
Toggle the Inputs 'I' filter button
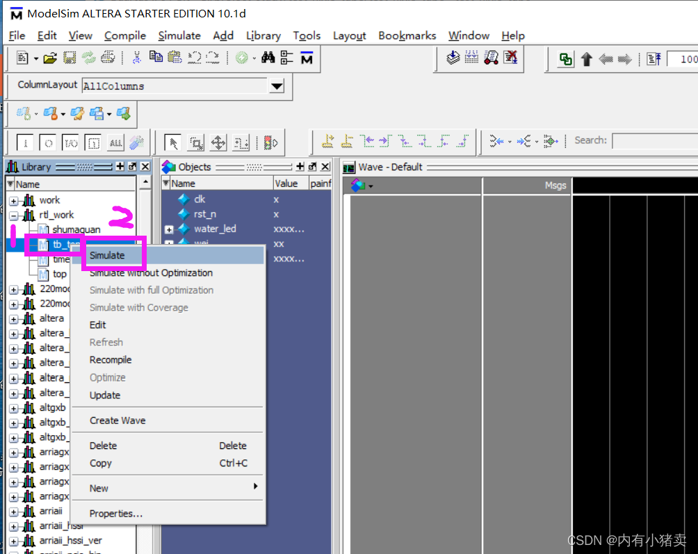click(25, 143)
